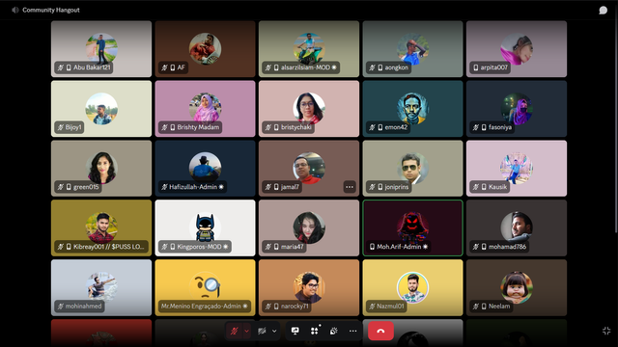Screen dimensions: 618x347
Task: Select bristychaki's participant tile
Action: click(x=309, y=109)
